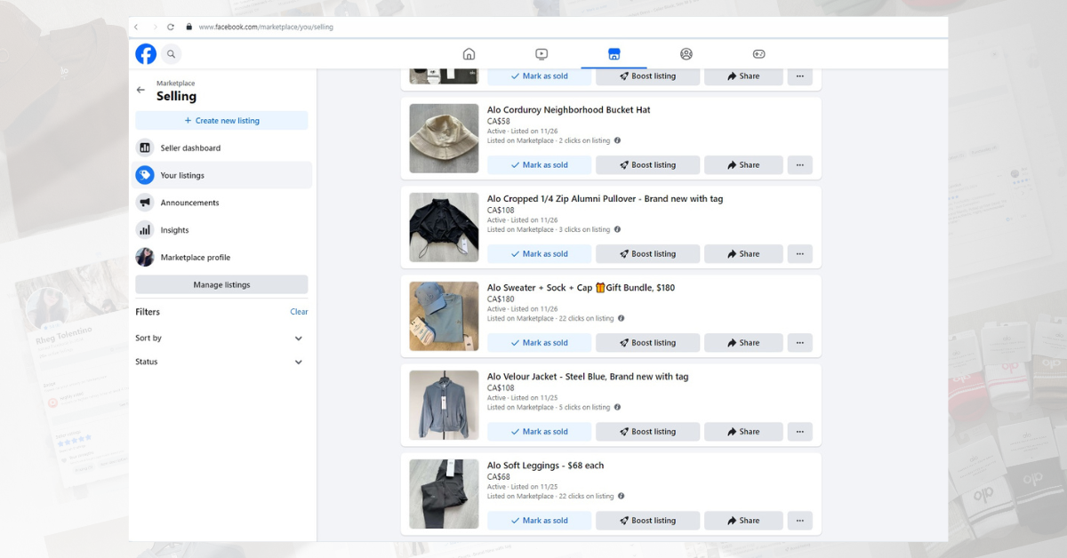1067x558 pixels.
Task: Expand the Sort by filter
Action: [221, 339]
